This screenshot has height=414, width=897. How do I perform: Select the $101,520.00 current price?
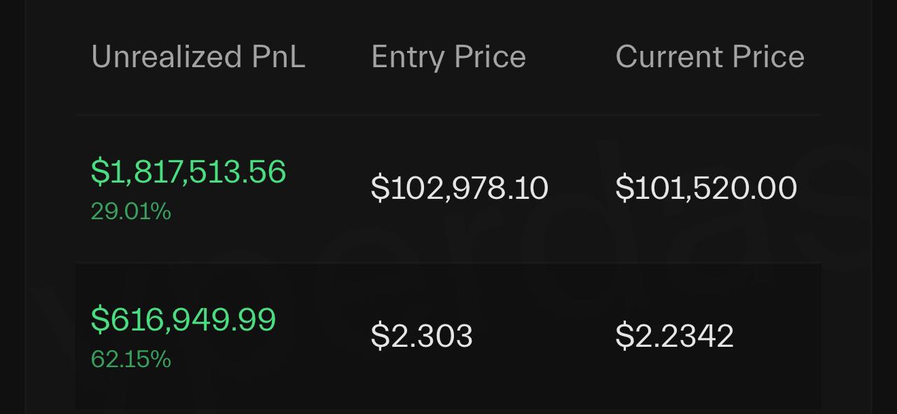click(x=706, y=188)
